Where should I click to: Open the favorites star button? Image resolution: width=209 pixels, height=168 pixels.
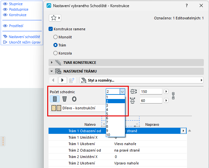(x=55, y=18)
